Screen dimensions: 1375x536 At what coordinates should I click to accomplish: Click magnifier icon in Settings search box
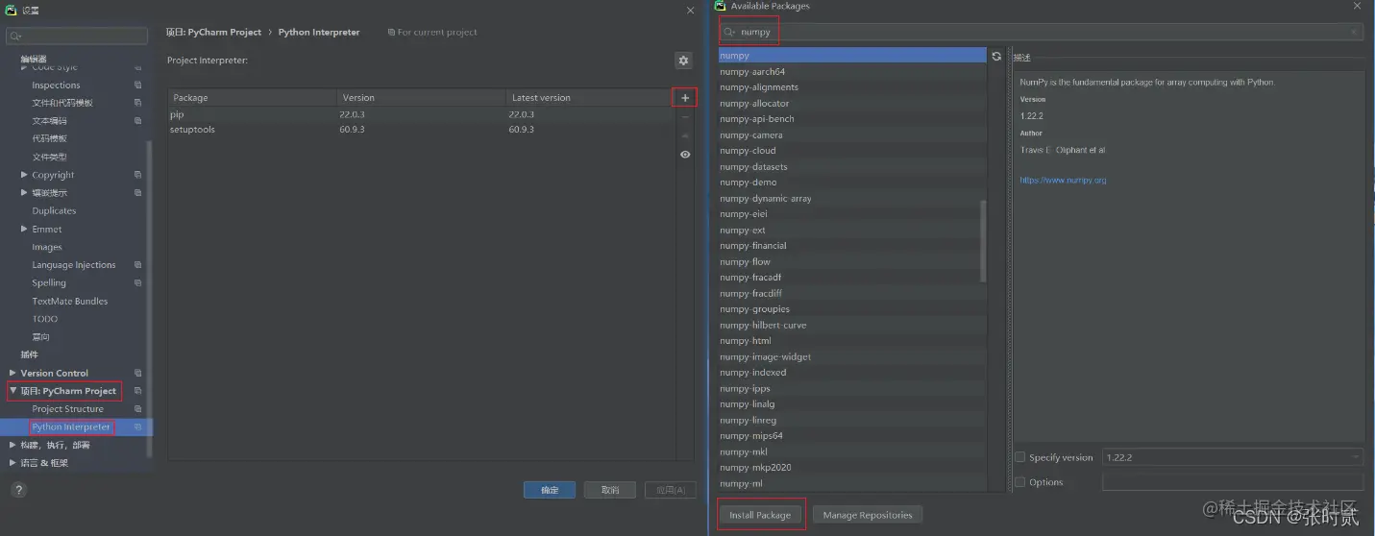[x=16, y=36]
